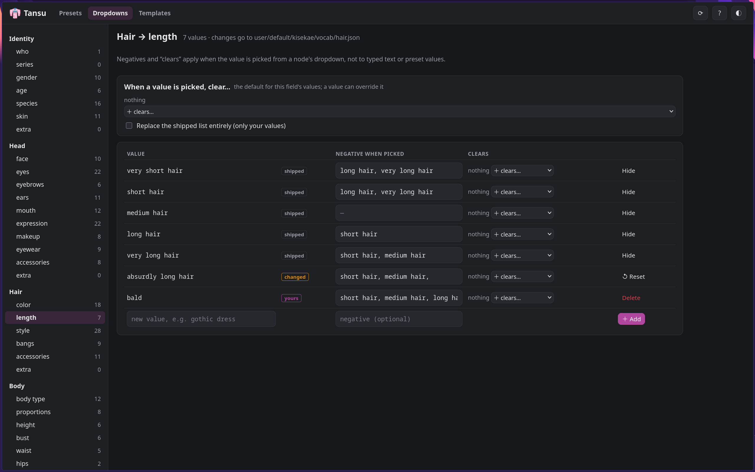755x472 pixels.
Task: Toggle the theme contrast icon
Action: point(738,13)
